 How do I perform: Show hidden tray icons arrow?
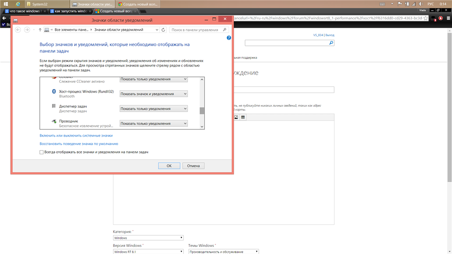[392, 4]
